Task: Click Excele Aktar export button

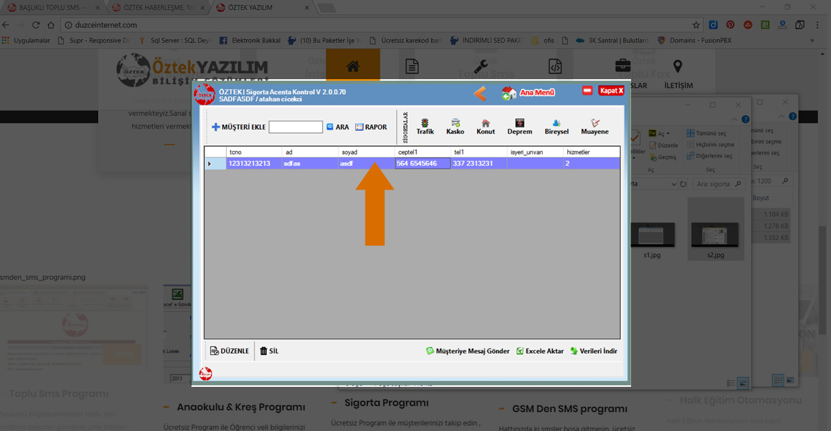Action: click(x=540, y=351)
